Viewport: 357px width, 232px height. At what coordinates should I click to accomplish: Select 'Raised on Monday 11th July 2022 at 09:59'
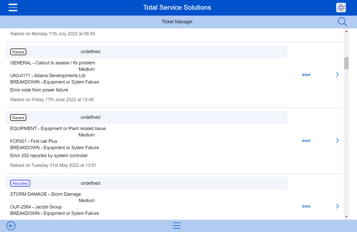coord(53,34)
